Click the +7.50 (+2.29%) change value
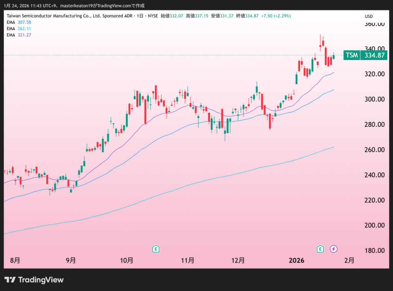This screenshot has height=291, width=393. point(275,16)
